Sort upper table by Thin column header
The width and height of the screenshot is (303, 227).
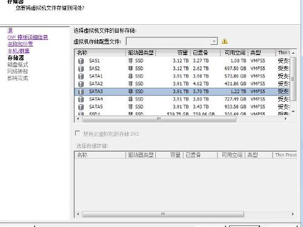283,53
